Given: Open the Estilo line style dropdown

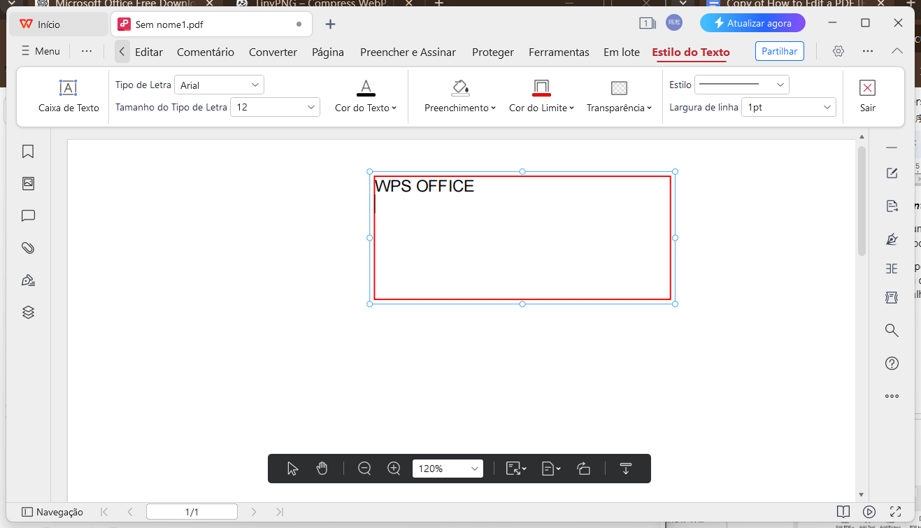Looking at the screenshot, I should [x=742, y=85].
